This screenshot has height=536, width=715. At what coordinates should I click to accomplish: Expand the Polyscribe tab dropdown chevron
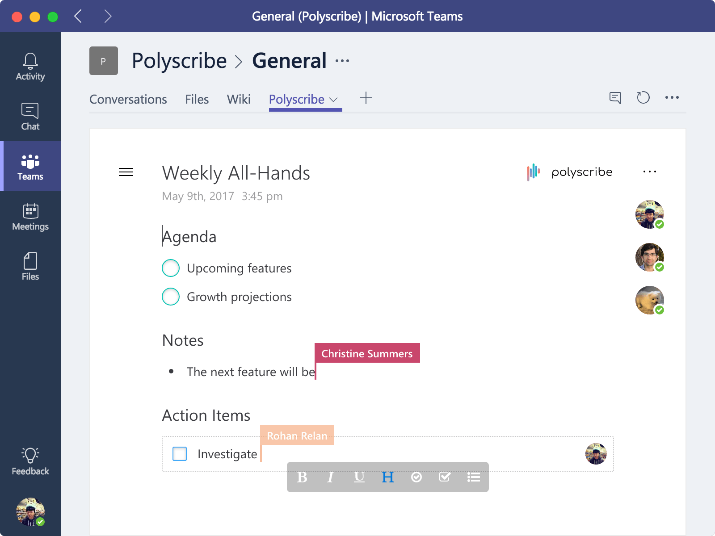tap(333, 99)
